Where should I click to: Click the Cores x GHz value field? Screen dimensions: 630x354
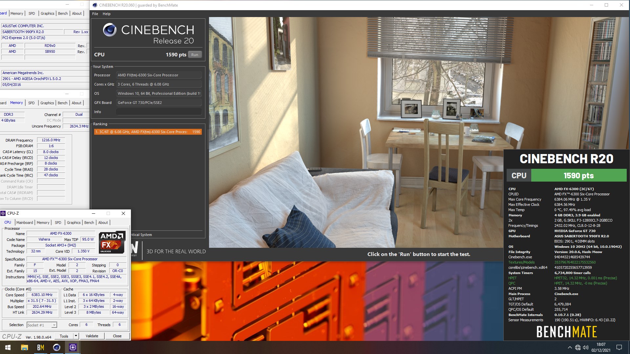pos(159,84)
